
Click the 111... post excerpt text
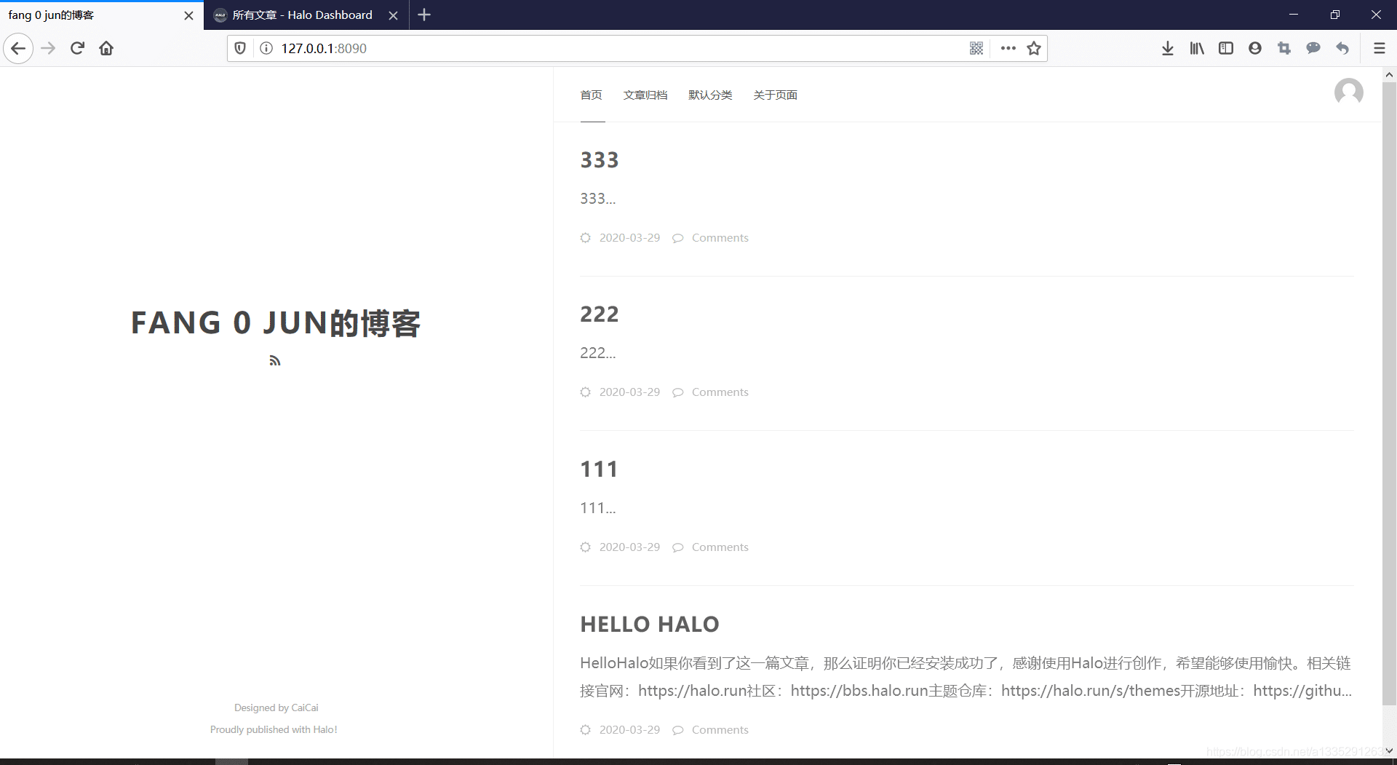click(x=598, y=508)
